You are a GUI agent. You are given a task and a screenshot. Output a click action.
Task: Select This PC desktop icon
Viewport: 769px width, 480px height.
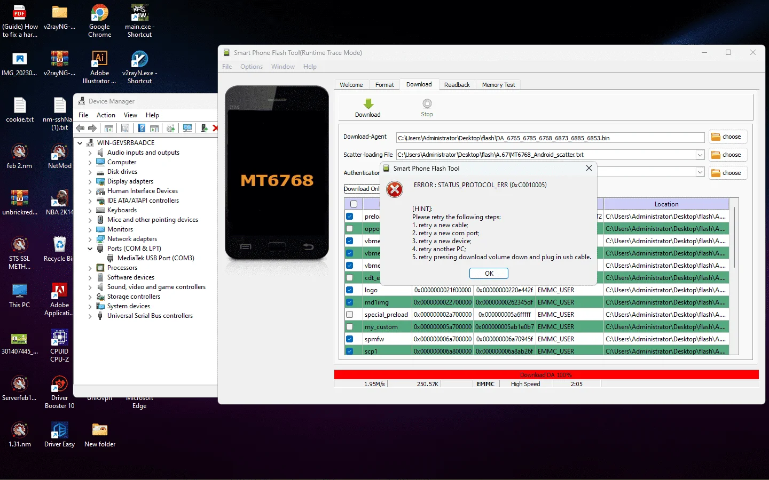point(20,296)
